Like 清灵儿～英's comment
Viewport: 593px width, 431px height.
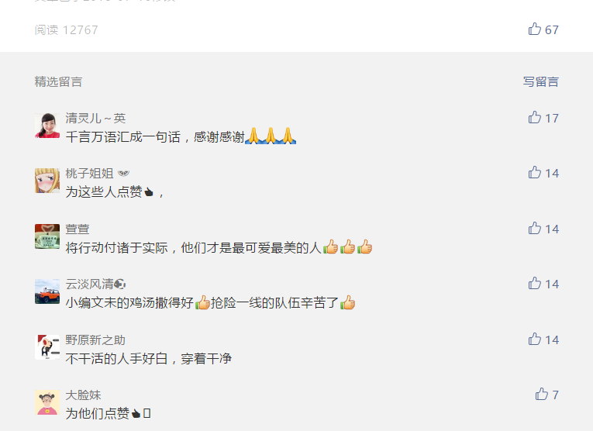click(543, 118)
